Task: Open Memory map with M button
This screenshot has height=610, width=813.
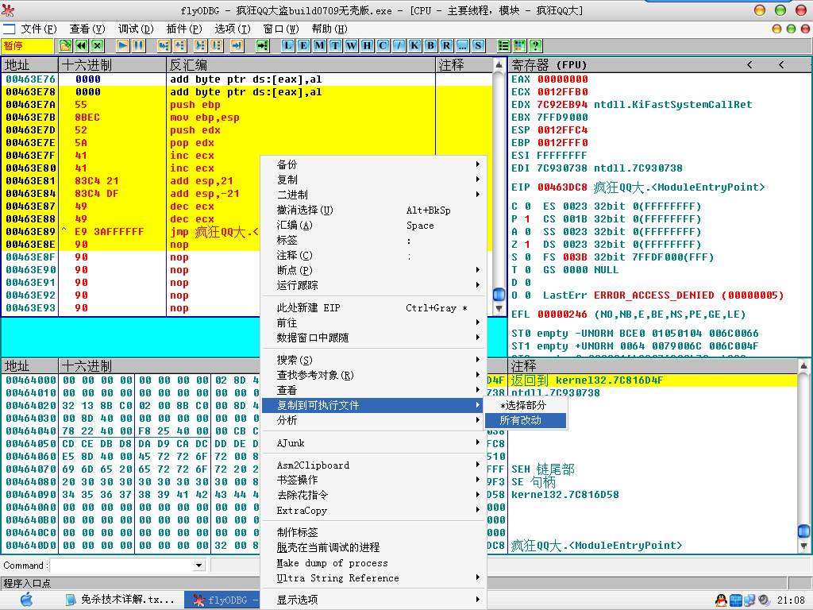Action: [319, 45]
